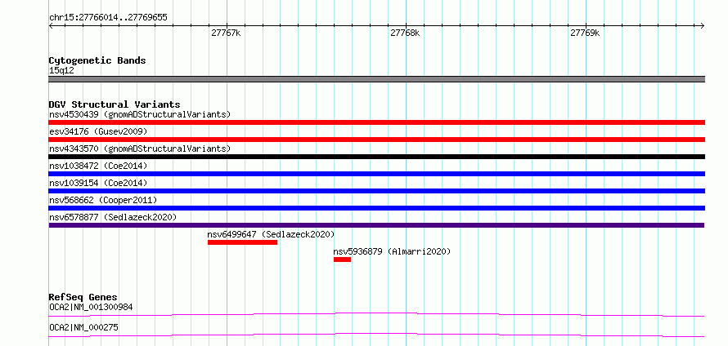This screenshot has height=346, width=728.
Task: Click the OCA2|NM_000275 transcript label
Action: coord(83,327)
